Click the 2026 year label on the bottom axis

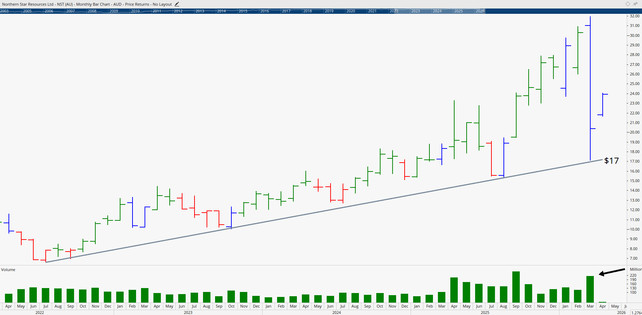point(621,313)
